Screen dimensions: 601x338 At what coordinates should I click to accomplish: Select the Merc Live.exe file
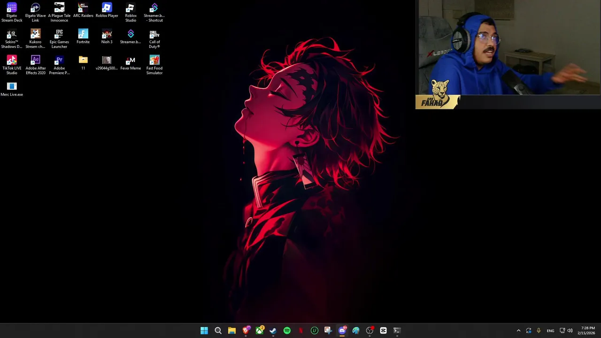(12, 89)
